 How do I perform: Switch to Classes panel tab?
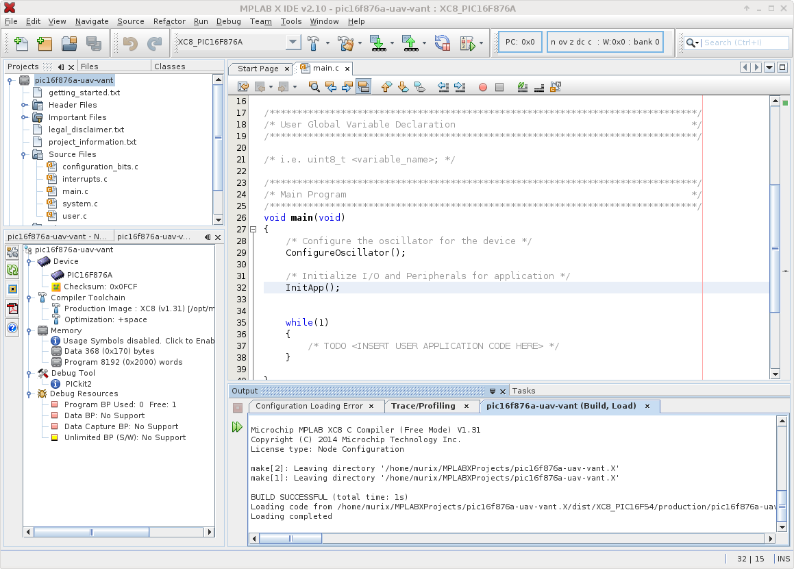[170, 66]
